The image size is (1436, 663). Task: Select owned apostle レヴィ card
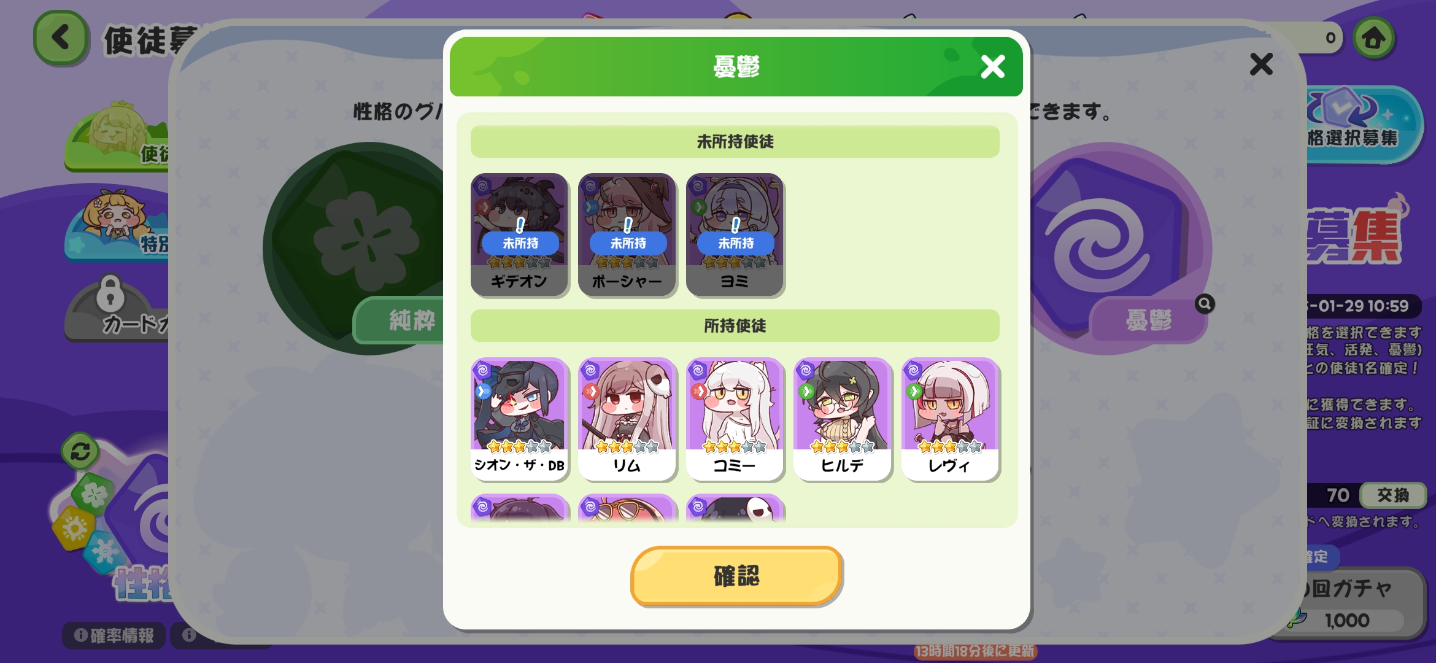(x=950, y=419)
